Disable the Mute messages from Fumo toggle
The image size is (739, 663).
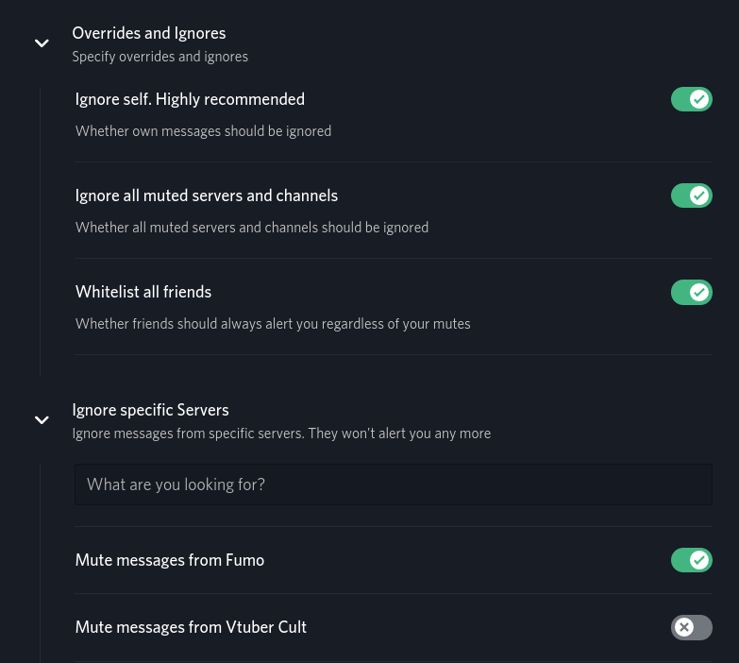click(691, 560)
